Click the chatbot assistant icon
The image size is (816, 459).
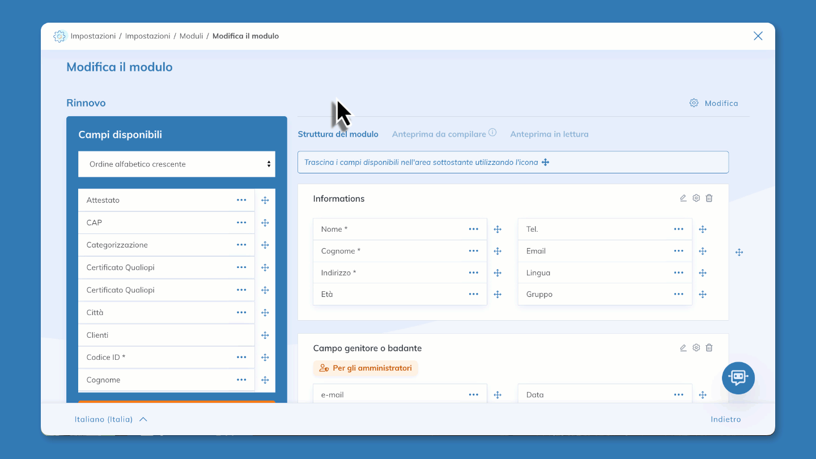[x=738, y=377]
